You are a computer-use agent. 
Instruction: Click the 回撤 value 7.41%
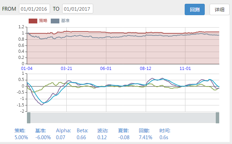click(146, 137)
